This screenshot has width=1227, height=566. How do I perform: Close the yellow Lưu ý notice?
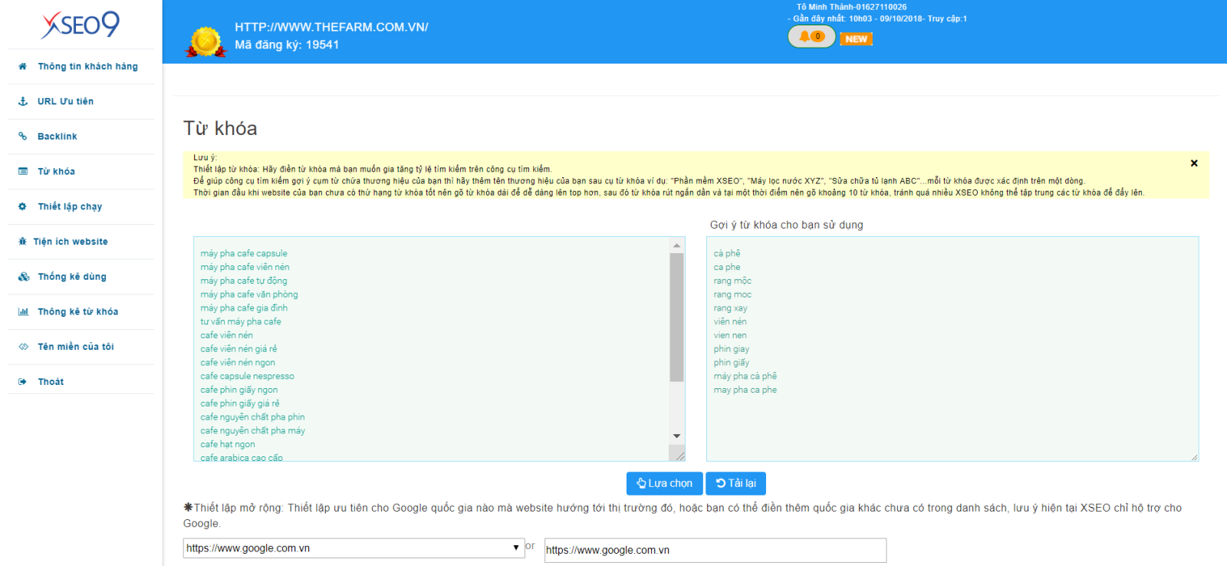pos(1194,163)
